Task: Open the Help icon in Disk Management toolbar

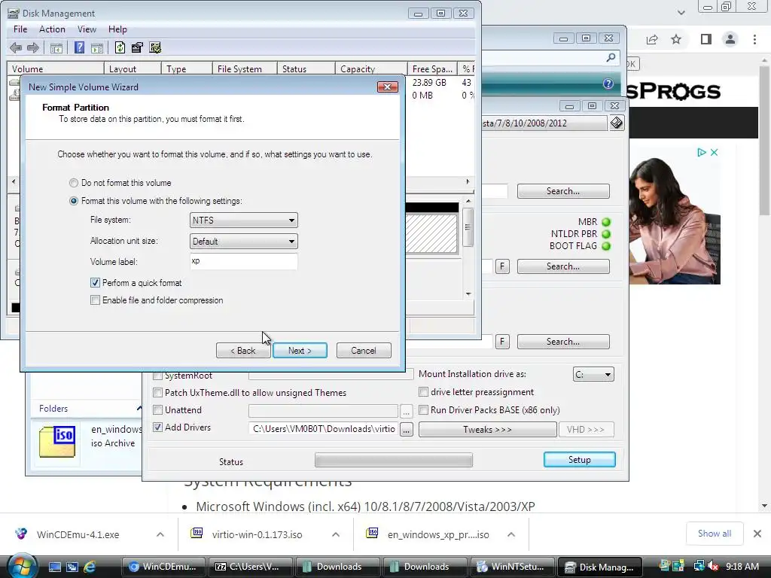Action: coord(79,47)
